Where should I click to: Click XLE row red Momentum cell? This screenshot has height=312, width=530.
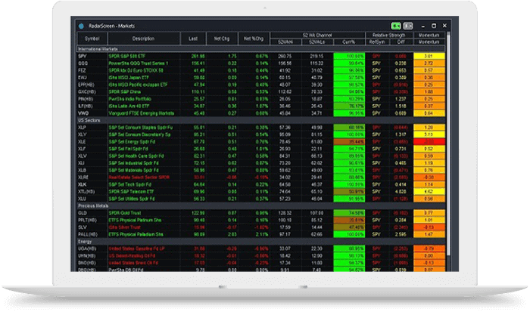(x=429, y=142)
